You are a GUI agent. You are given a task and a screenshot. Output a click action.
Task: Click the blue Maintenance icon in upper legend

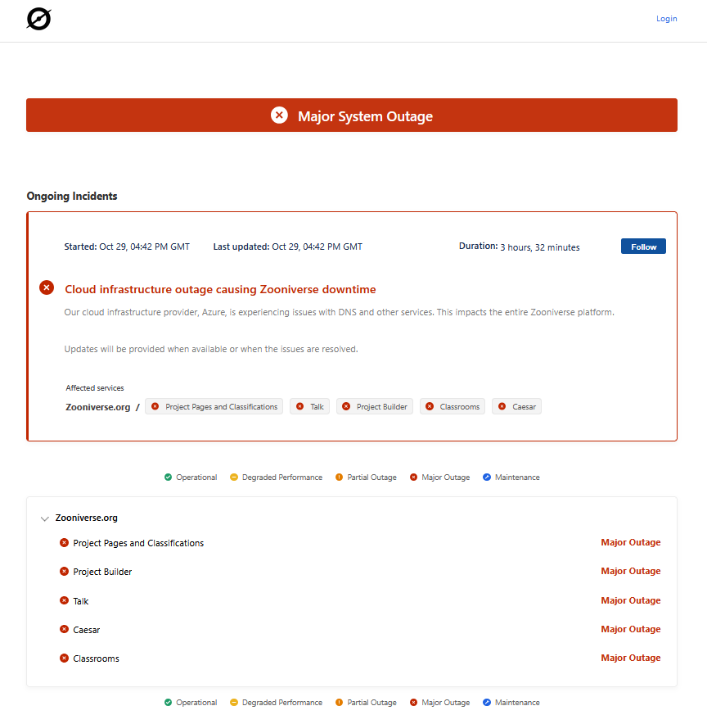(x=487, y=477)
